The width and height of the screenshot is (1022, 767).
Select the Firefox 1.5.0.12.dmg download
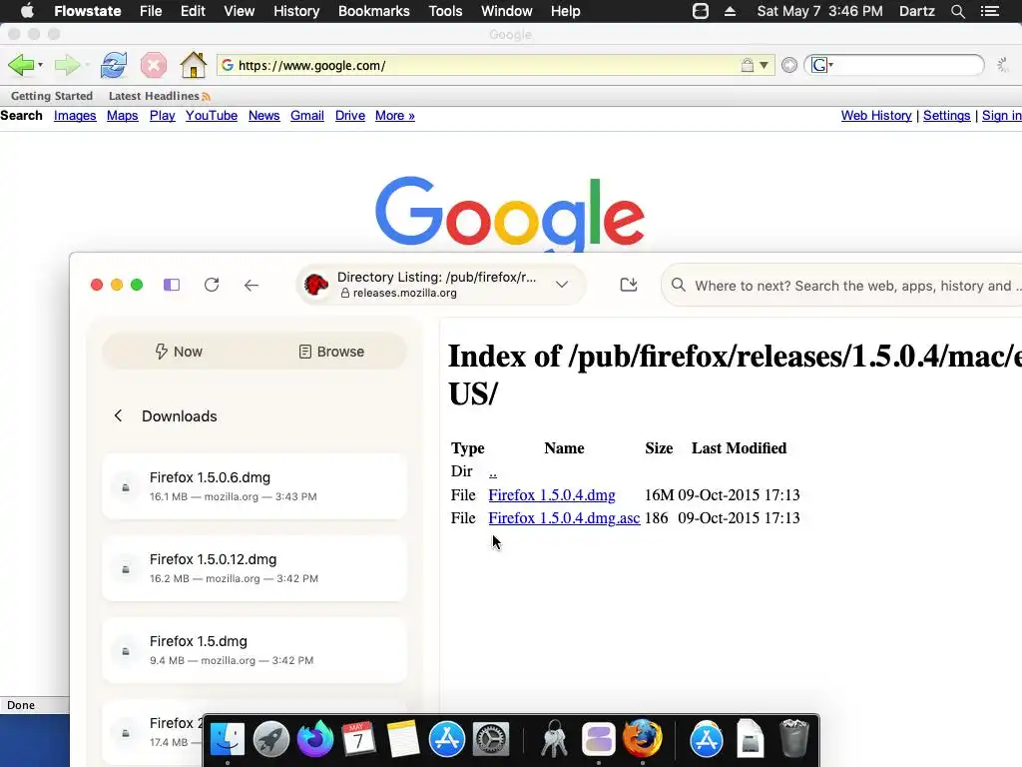(255, 568)
